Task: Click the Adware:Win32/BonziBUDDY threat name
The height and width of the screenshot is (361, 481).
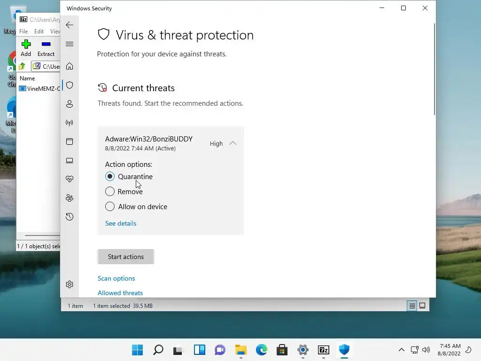Action: 149,139
